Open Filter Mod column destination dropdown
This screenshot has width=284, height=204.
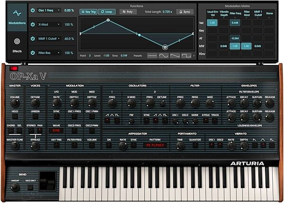[x=247, y=14]
